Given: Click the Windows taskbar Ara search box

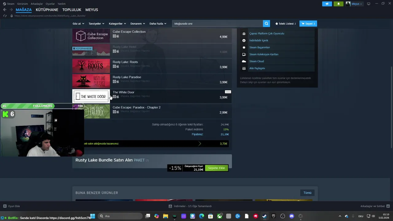Looking at the screenshot, I should 120,216.
